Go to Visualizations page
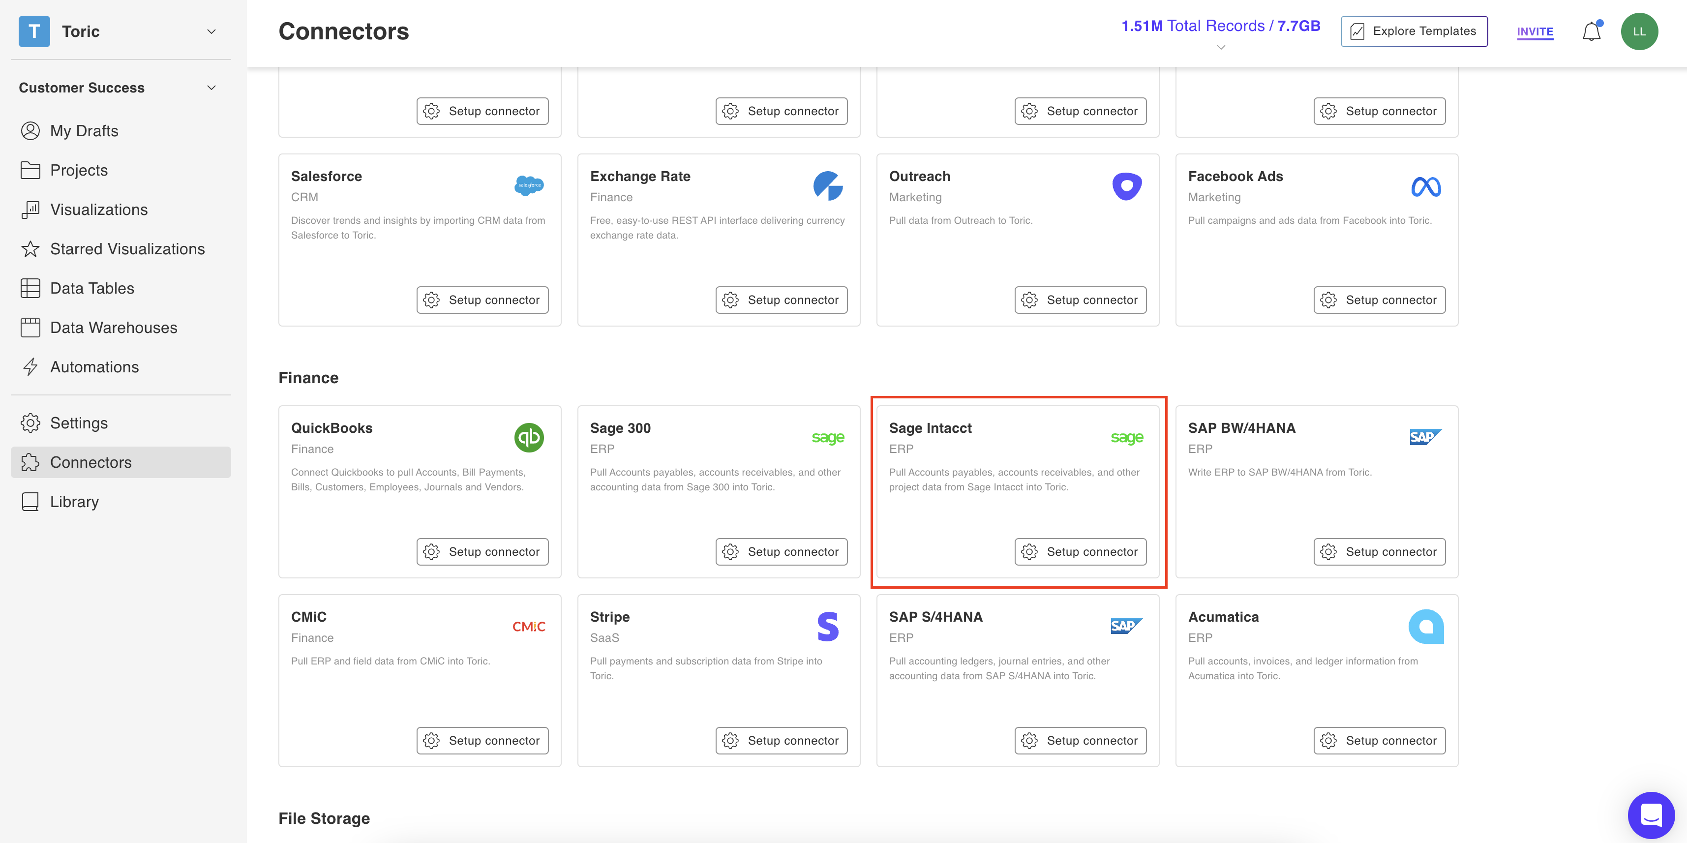The image size is (1687, 843). click(121, 210)
